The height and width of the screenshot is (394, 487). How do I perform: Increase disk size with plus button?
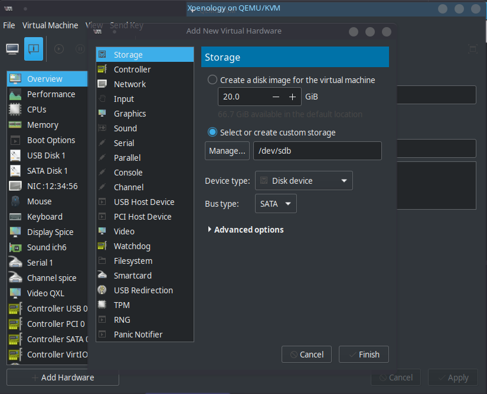click(x=292, y=97)
